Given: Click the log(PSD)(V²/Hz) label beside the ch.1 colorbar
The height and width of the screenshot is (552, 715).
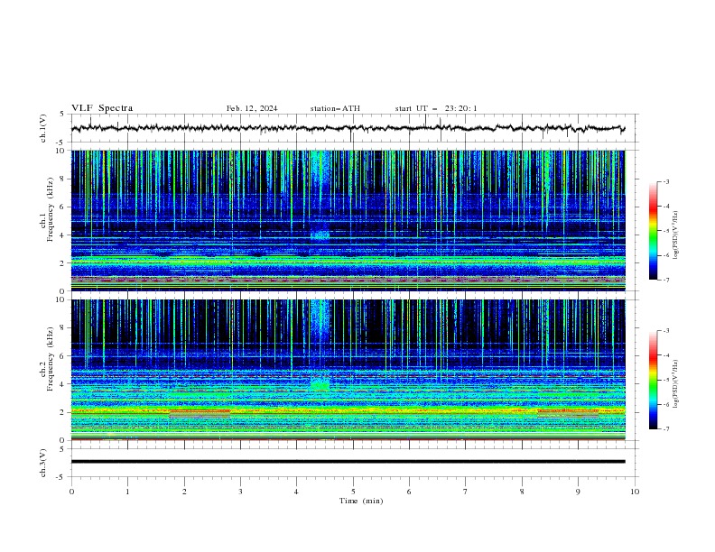Looking at the screenshot, I should pyautogui.click(x=675, y=235).
